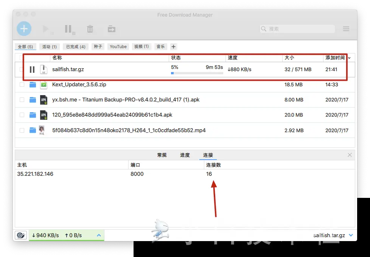Sort by 添加时间 column header
The image size is (370, 257).
[x=335, y=58]
